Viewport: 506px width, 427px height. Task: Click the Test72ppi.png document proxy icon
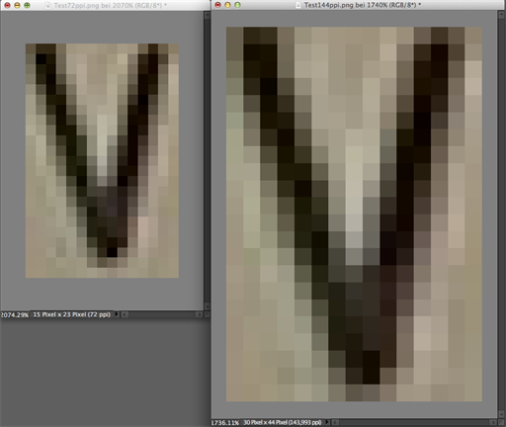(x=48, y=5)
